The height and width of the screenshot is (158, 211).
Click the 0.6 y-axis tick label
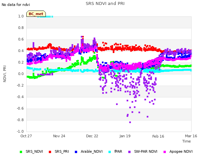[x=21, y=39]
